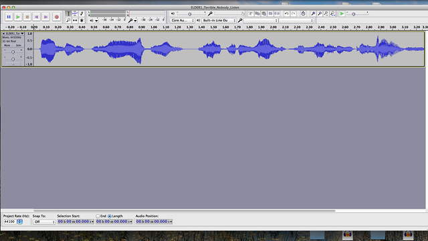Click the Paste icon in edit toolbar
The image size is (428, 241).
263,13
